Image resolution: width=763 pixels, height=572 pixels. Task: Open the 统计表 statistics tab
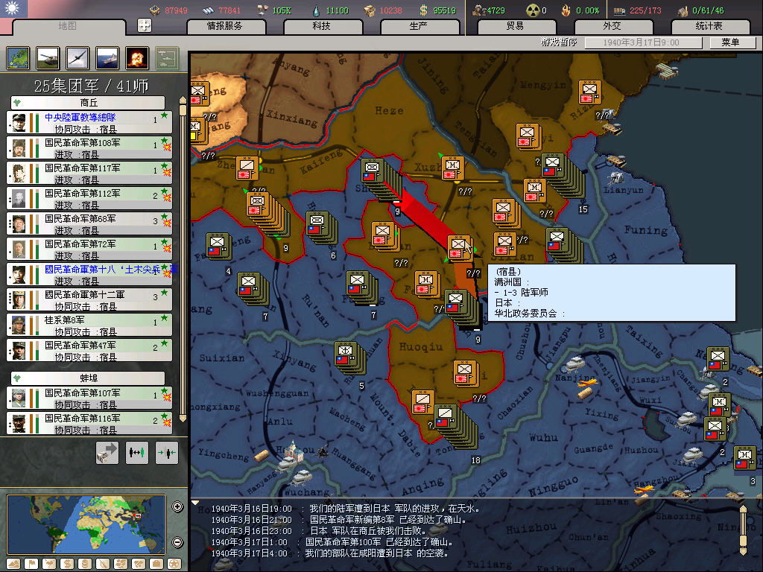coord(709,26)
